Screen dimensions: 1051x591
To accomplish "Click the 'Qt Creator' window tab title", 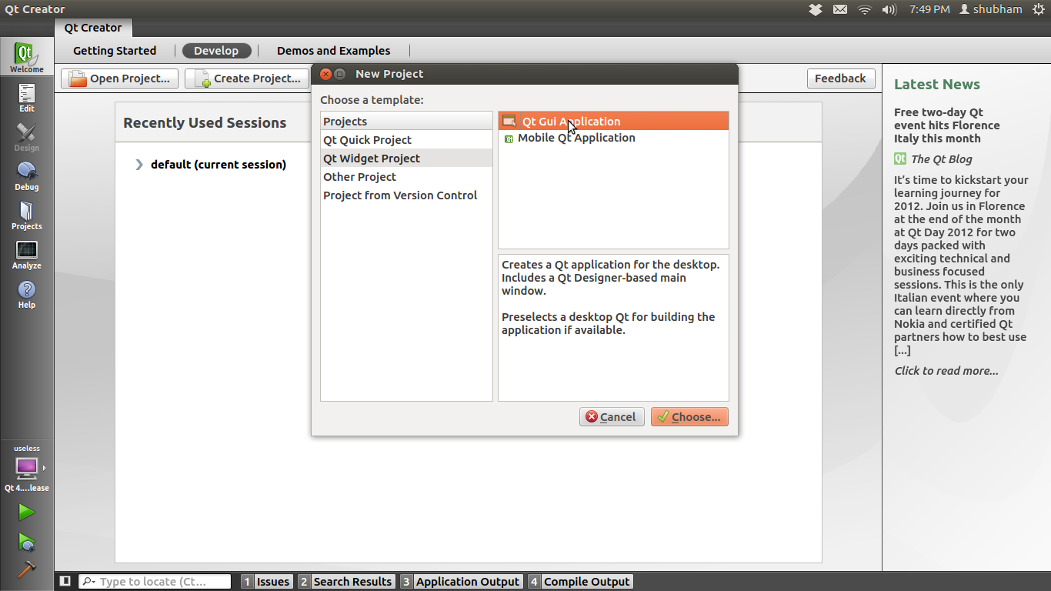I will tap(93, 28).
